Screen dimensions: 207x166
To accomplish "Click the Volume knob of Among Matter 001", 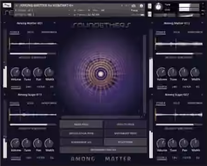I will [16, 72].
